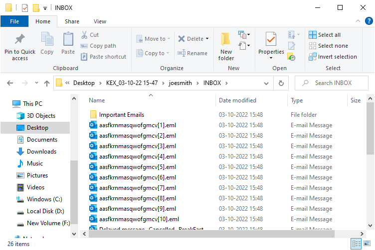
Task: Sort by the Type column header
Action: coord(297,100)
